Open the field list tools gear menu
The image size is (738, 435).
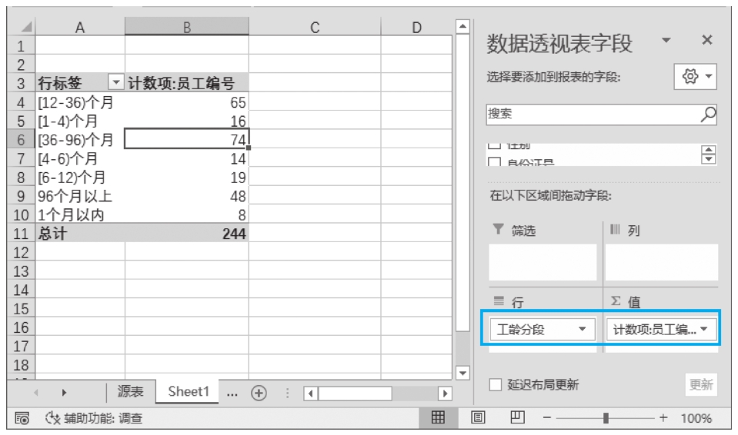click(x=695, y=76)
